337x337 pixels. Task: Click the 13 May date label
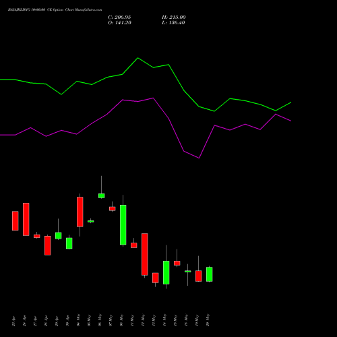coord(154,321)
